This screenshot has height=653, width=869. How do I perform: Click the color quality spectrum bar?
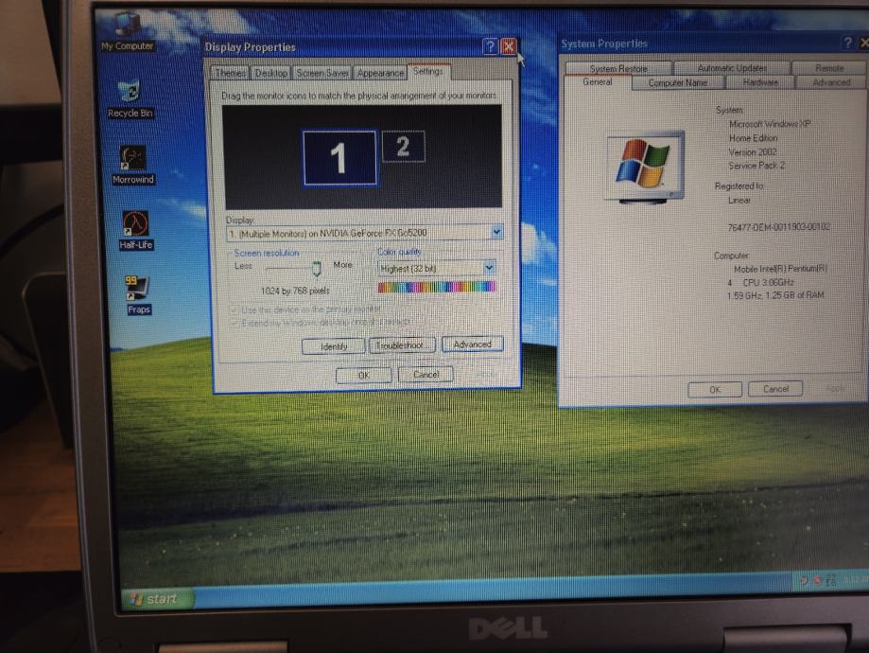437,287
